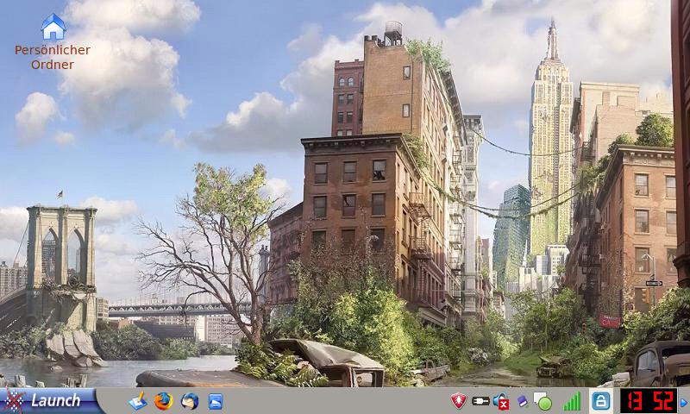Open the Launch start menu
The image size is (690, 414).
[x=52, y=400]
